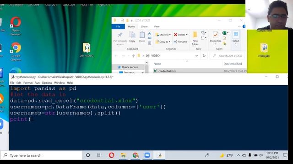Open the Google Chrome desktop shortcut

pos(16,51)
